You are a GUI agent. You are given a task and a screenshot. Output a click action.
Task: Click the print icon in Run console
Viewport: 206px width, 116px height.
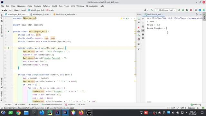coord(143,34)
